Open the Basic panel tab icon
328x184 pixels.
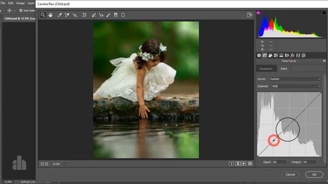[259, 55]
